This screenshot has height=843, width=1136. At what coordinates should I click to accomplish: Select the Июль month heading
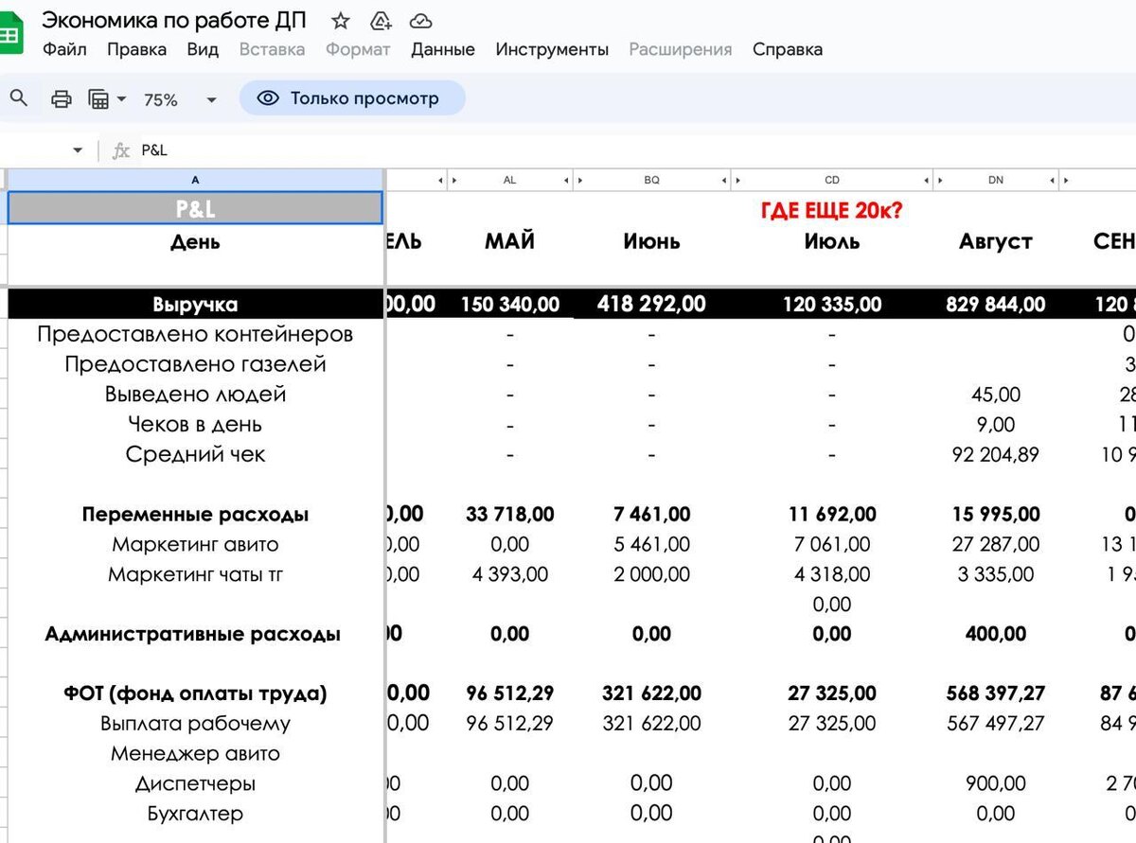(832, 241)
